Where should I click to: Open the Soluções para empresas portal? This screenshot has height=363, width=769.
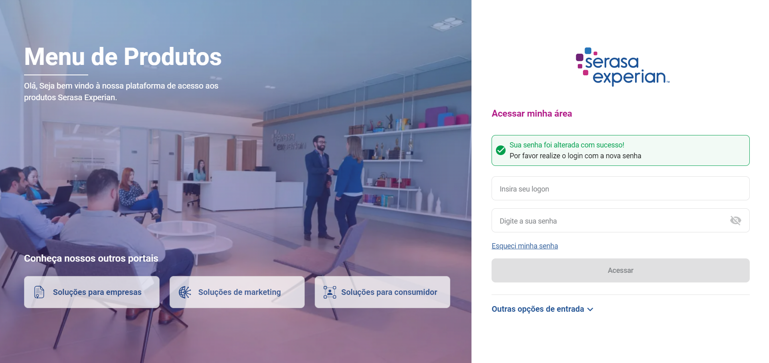click(x=92, y=292)
